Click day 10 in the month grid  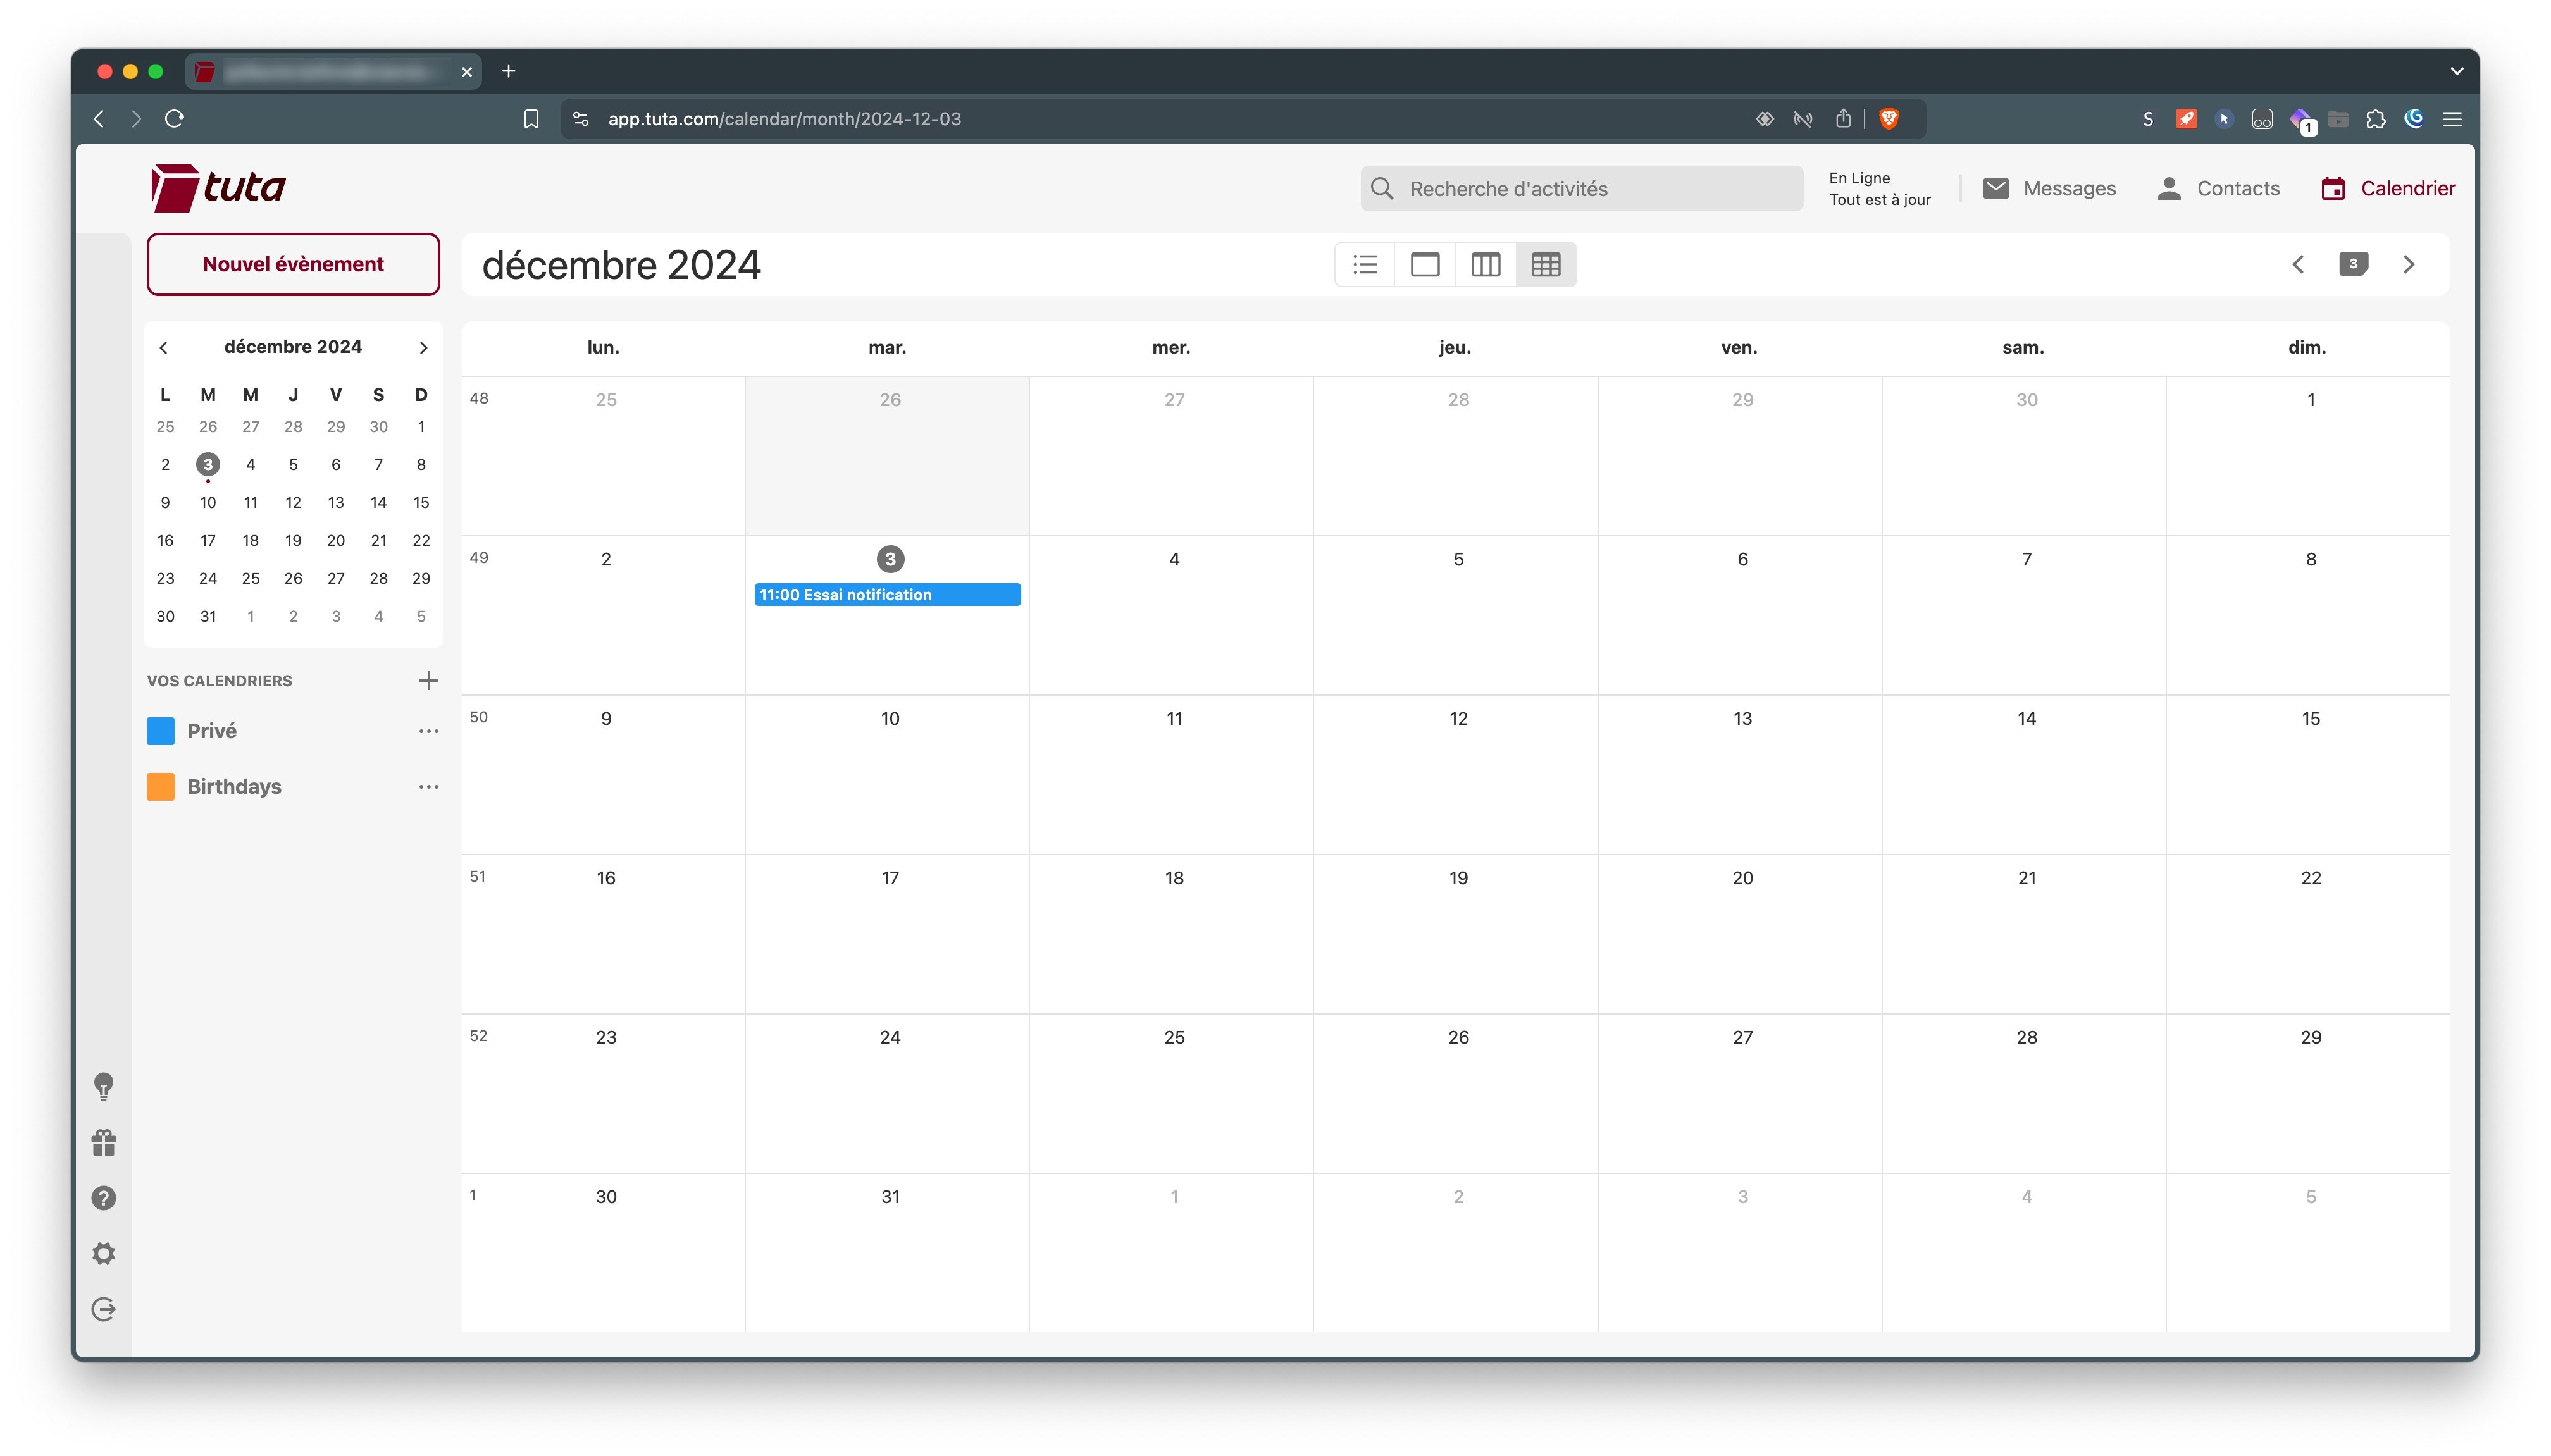pos(890,719)
